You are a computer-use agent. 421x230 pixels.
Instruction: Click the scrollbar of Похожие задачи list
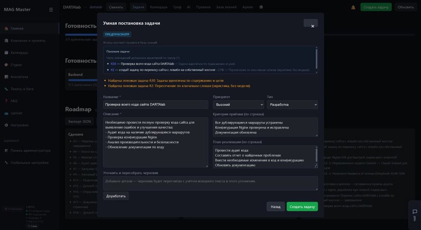click(x=316, y=58)
